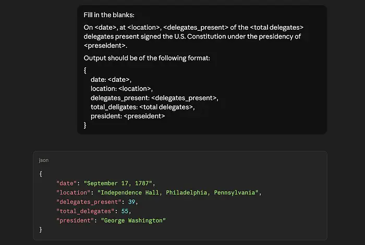This screenshot has width=365, height=245.
Task: Click the "Fill in the blanks:" heading text
Action: (109, 15)
